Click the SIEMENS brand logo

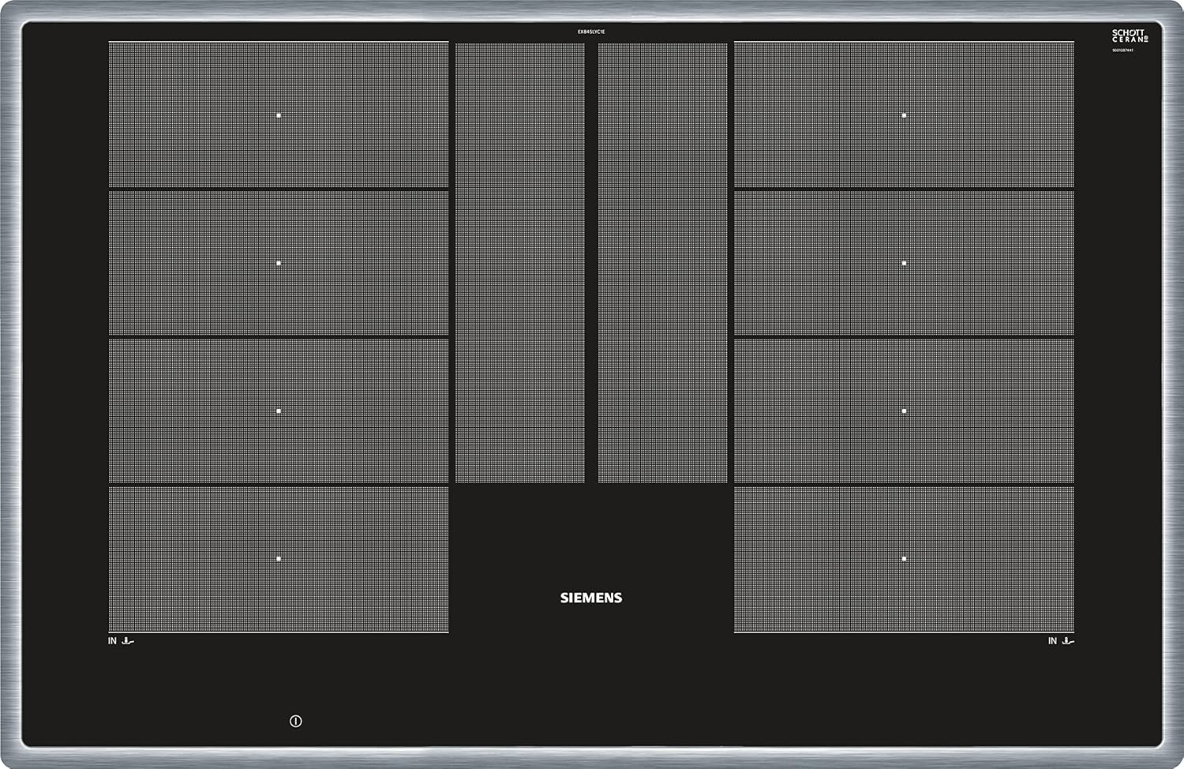tap(591, 598)
